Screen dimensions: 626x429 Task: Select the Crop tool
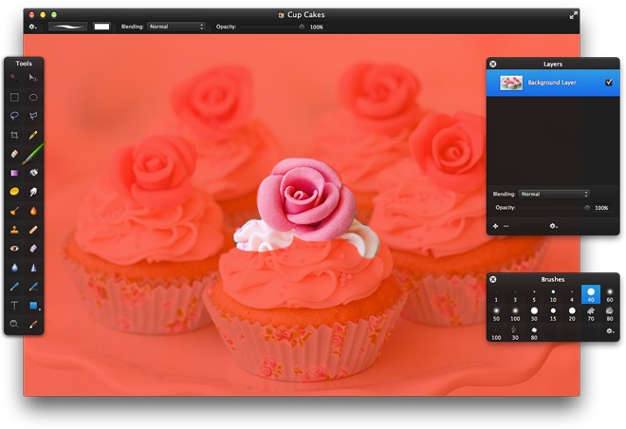pos(14,136)
